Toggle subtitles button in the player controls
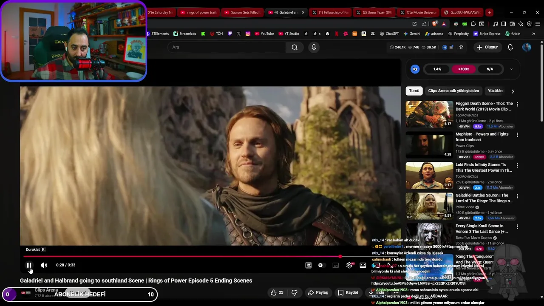This screenshot has height=306, width=544. tap(336, 265)
